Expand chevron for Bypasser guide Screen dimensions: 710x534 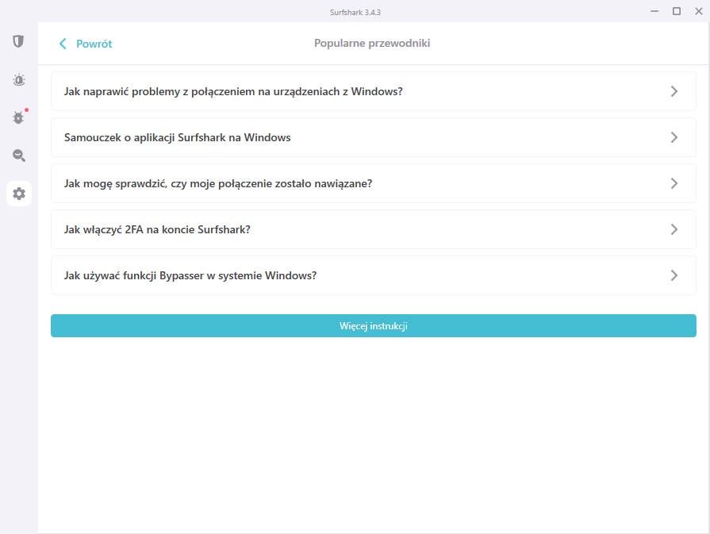[674, 275]
